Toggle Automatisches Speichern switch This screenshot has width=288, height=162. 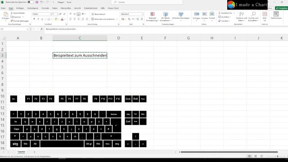(30, 2)
